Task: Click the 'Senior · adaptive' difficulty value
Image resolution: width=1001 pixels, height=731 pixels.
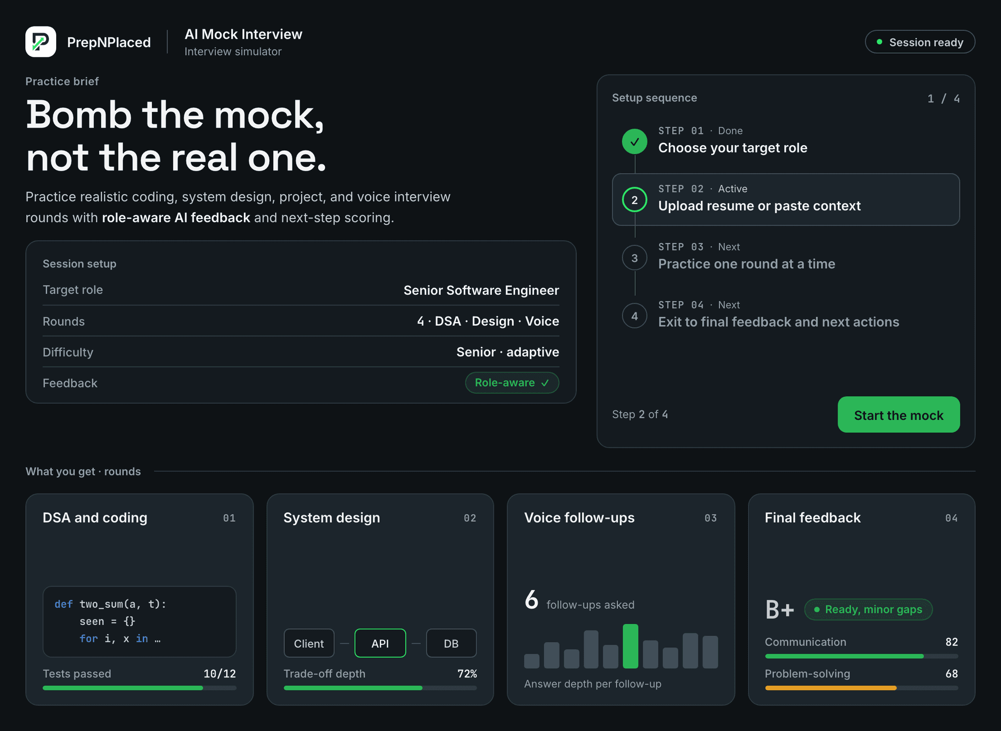Action: [507, 352]
